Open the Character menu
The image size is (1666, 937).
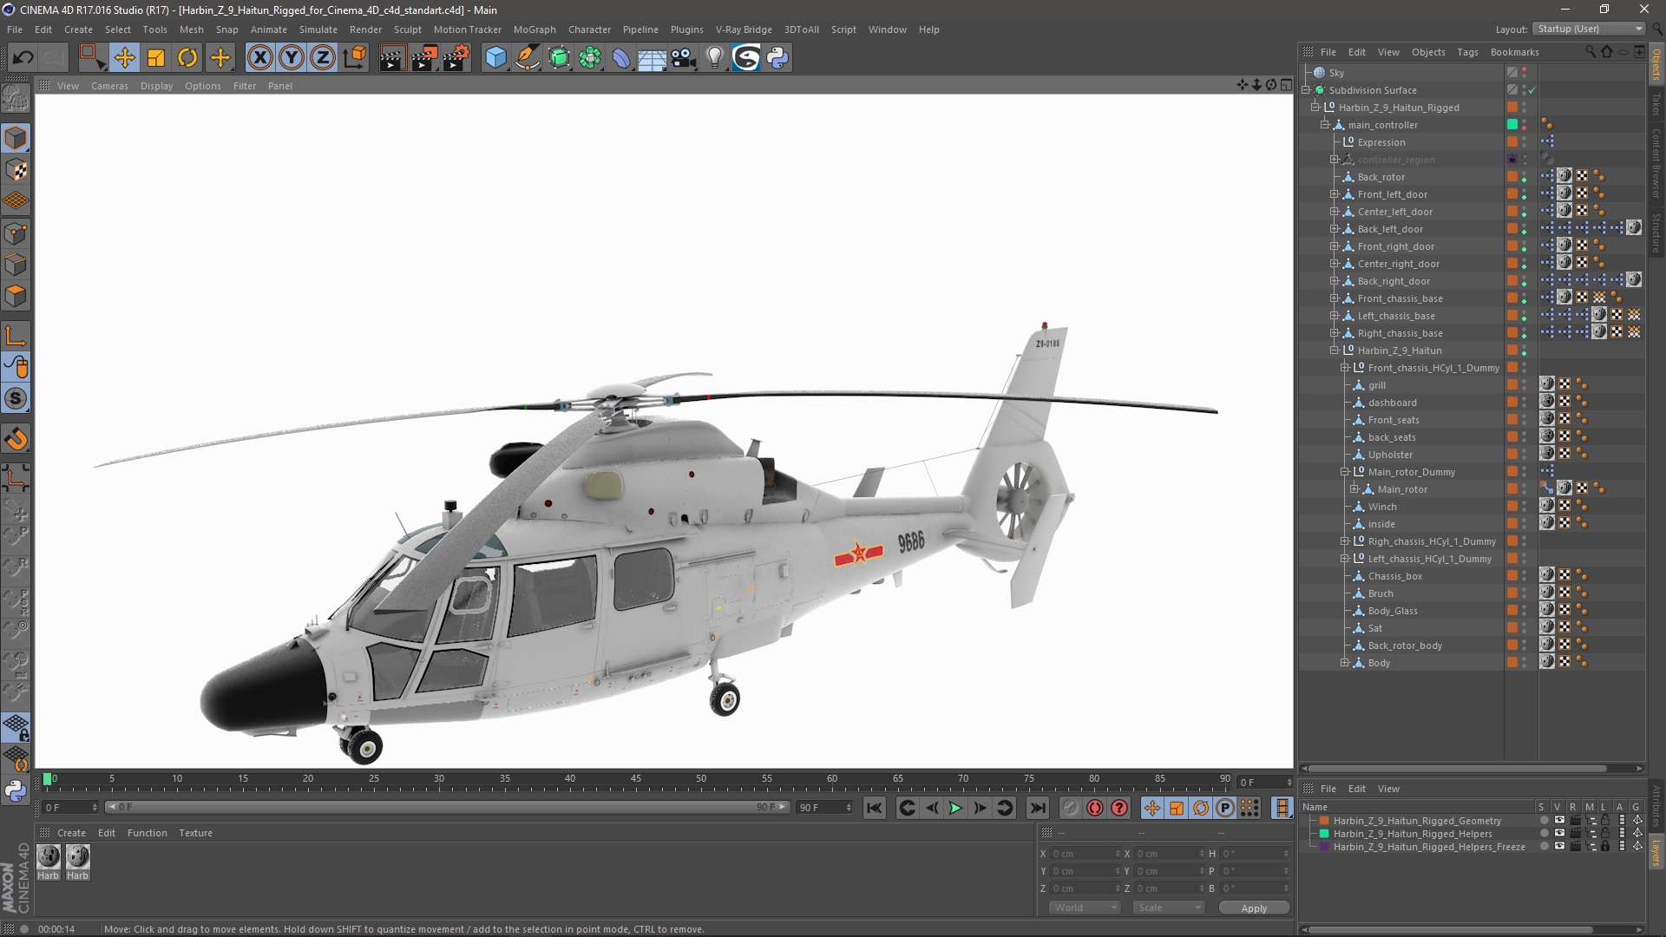click(x=589, y=29)
